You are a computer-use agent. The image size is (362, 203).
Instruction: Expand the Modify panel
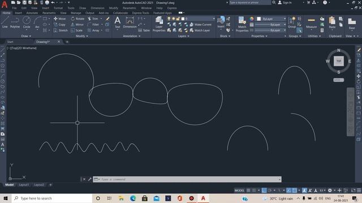pos(81,36)
